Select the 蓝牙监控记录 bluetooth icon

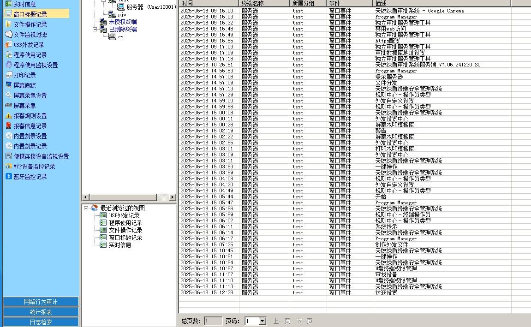(x=8, y=177)
